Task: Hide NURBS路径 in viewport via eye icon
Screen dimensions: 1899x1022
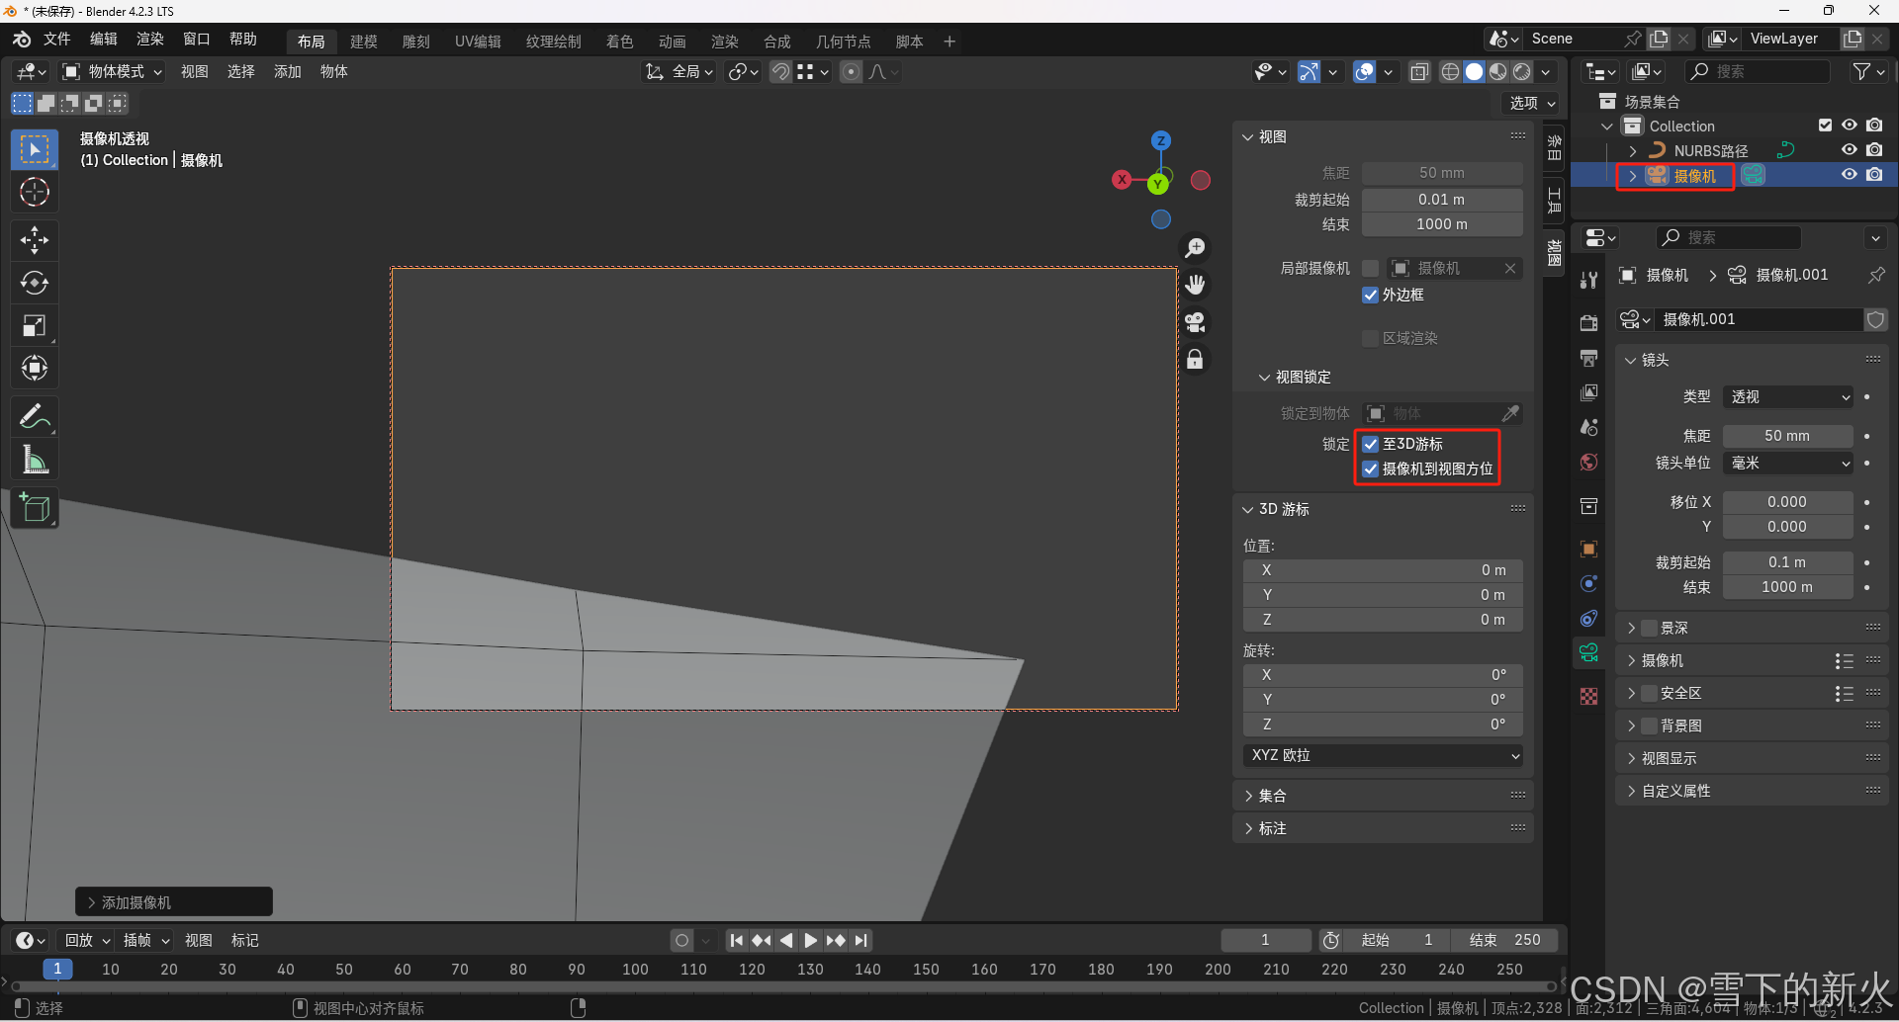Action: (1849, 149)
